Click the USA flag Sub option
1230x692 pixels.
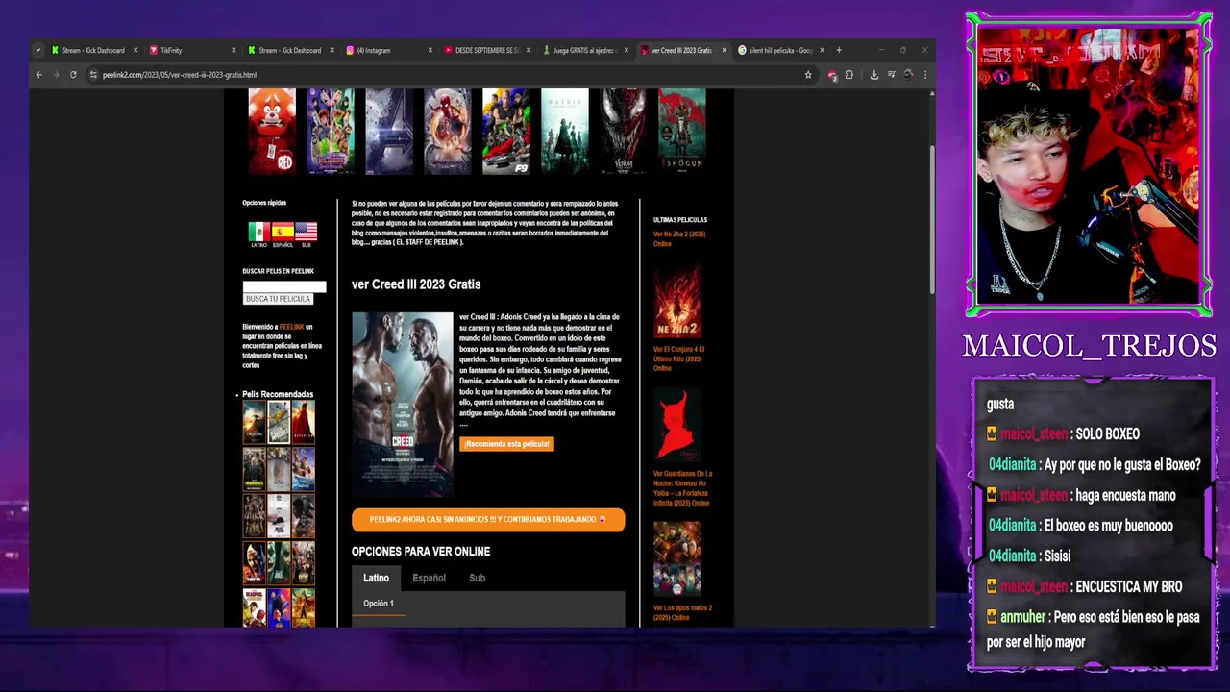coord(307,234)
